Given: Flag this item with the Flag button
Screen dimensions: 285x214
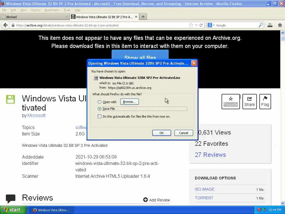Looking at the screenshot, I should pos(265,101).
